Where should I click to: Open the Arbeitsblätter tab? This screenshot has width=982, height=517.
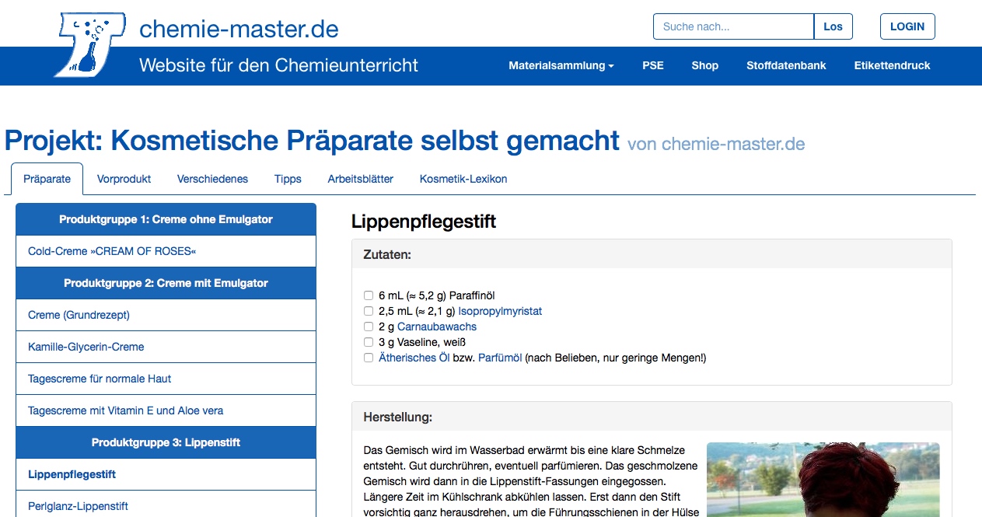click(x=361, y=179)
